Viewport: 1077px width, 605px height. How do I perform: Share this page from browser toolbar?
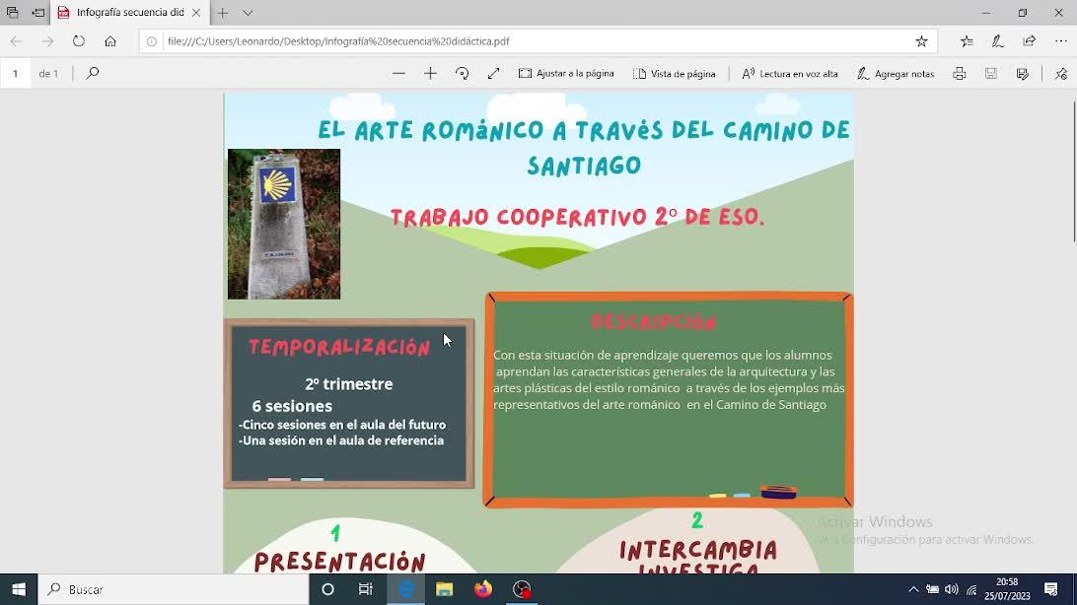(1030, 41)
